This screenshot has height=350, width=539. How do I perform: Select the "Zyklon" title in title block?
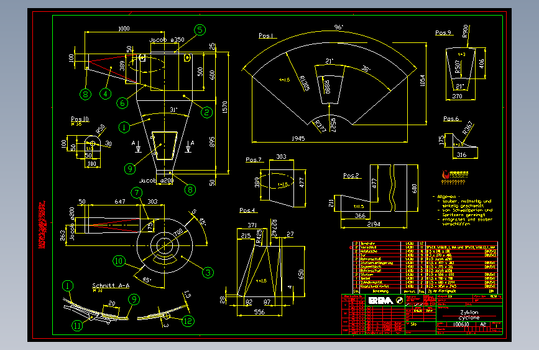pyautogui.click(x=469, y=312)
